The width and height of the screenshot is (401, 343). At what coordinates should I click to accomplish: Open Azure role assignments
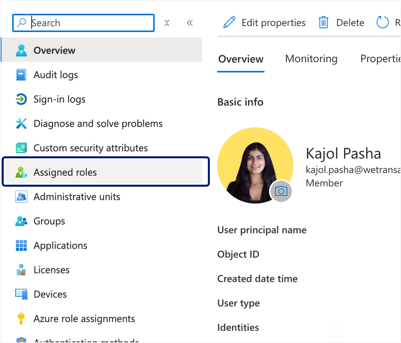(102, 319)
